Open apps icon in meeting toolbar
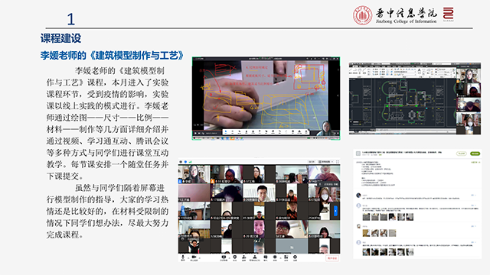490x275 pixels. click(x=286, y=257)
